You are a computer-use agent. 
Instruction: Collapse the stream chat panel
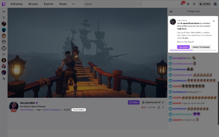coord(171,12)
